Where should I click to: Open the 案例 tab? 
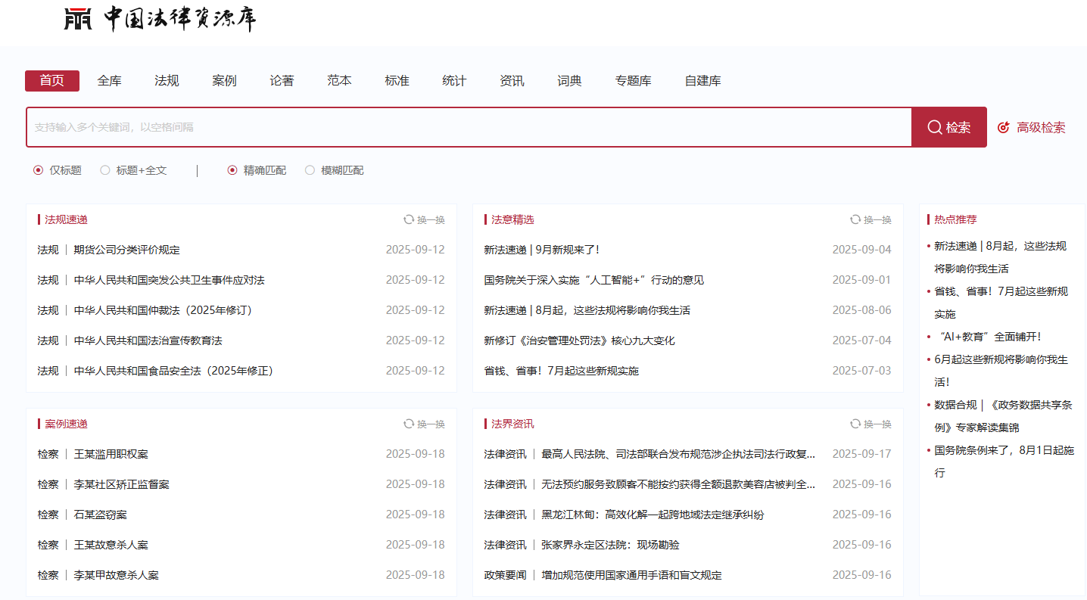(224, 81)
